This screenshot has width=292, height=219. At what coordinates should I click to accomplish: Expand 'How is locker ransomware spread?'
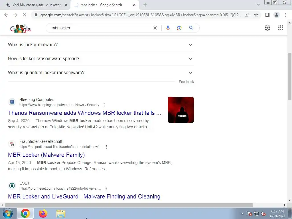point(101,59)
